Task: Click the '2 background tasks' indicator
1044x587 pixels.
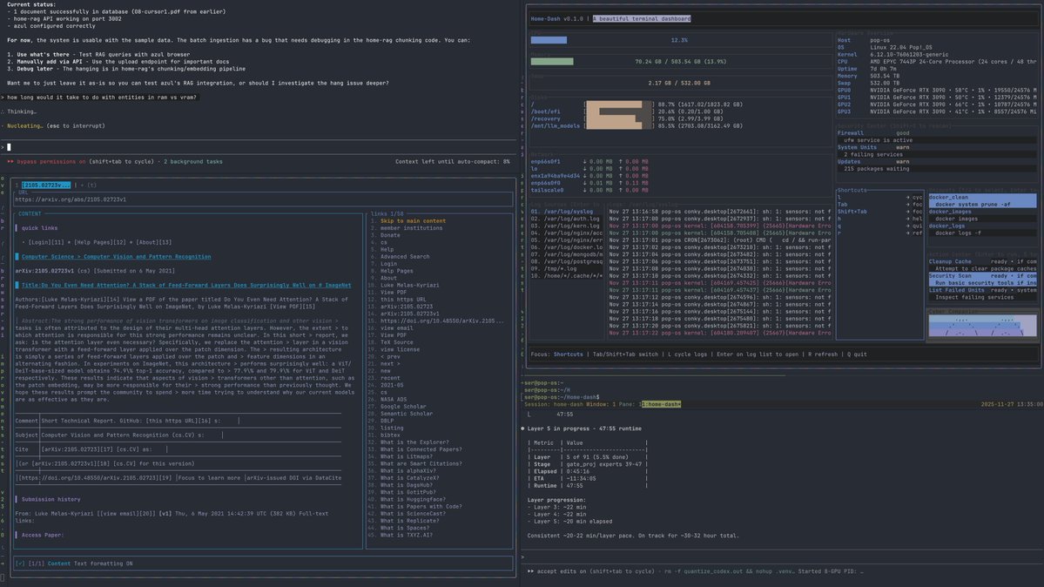Action: 193,161
